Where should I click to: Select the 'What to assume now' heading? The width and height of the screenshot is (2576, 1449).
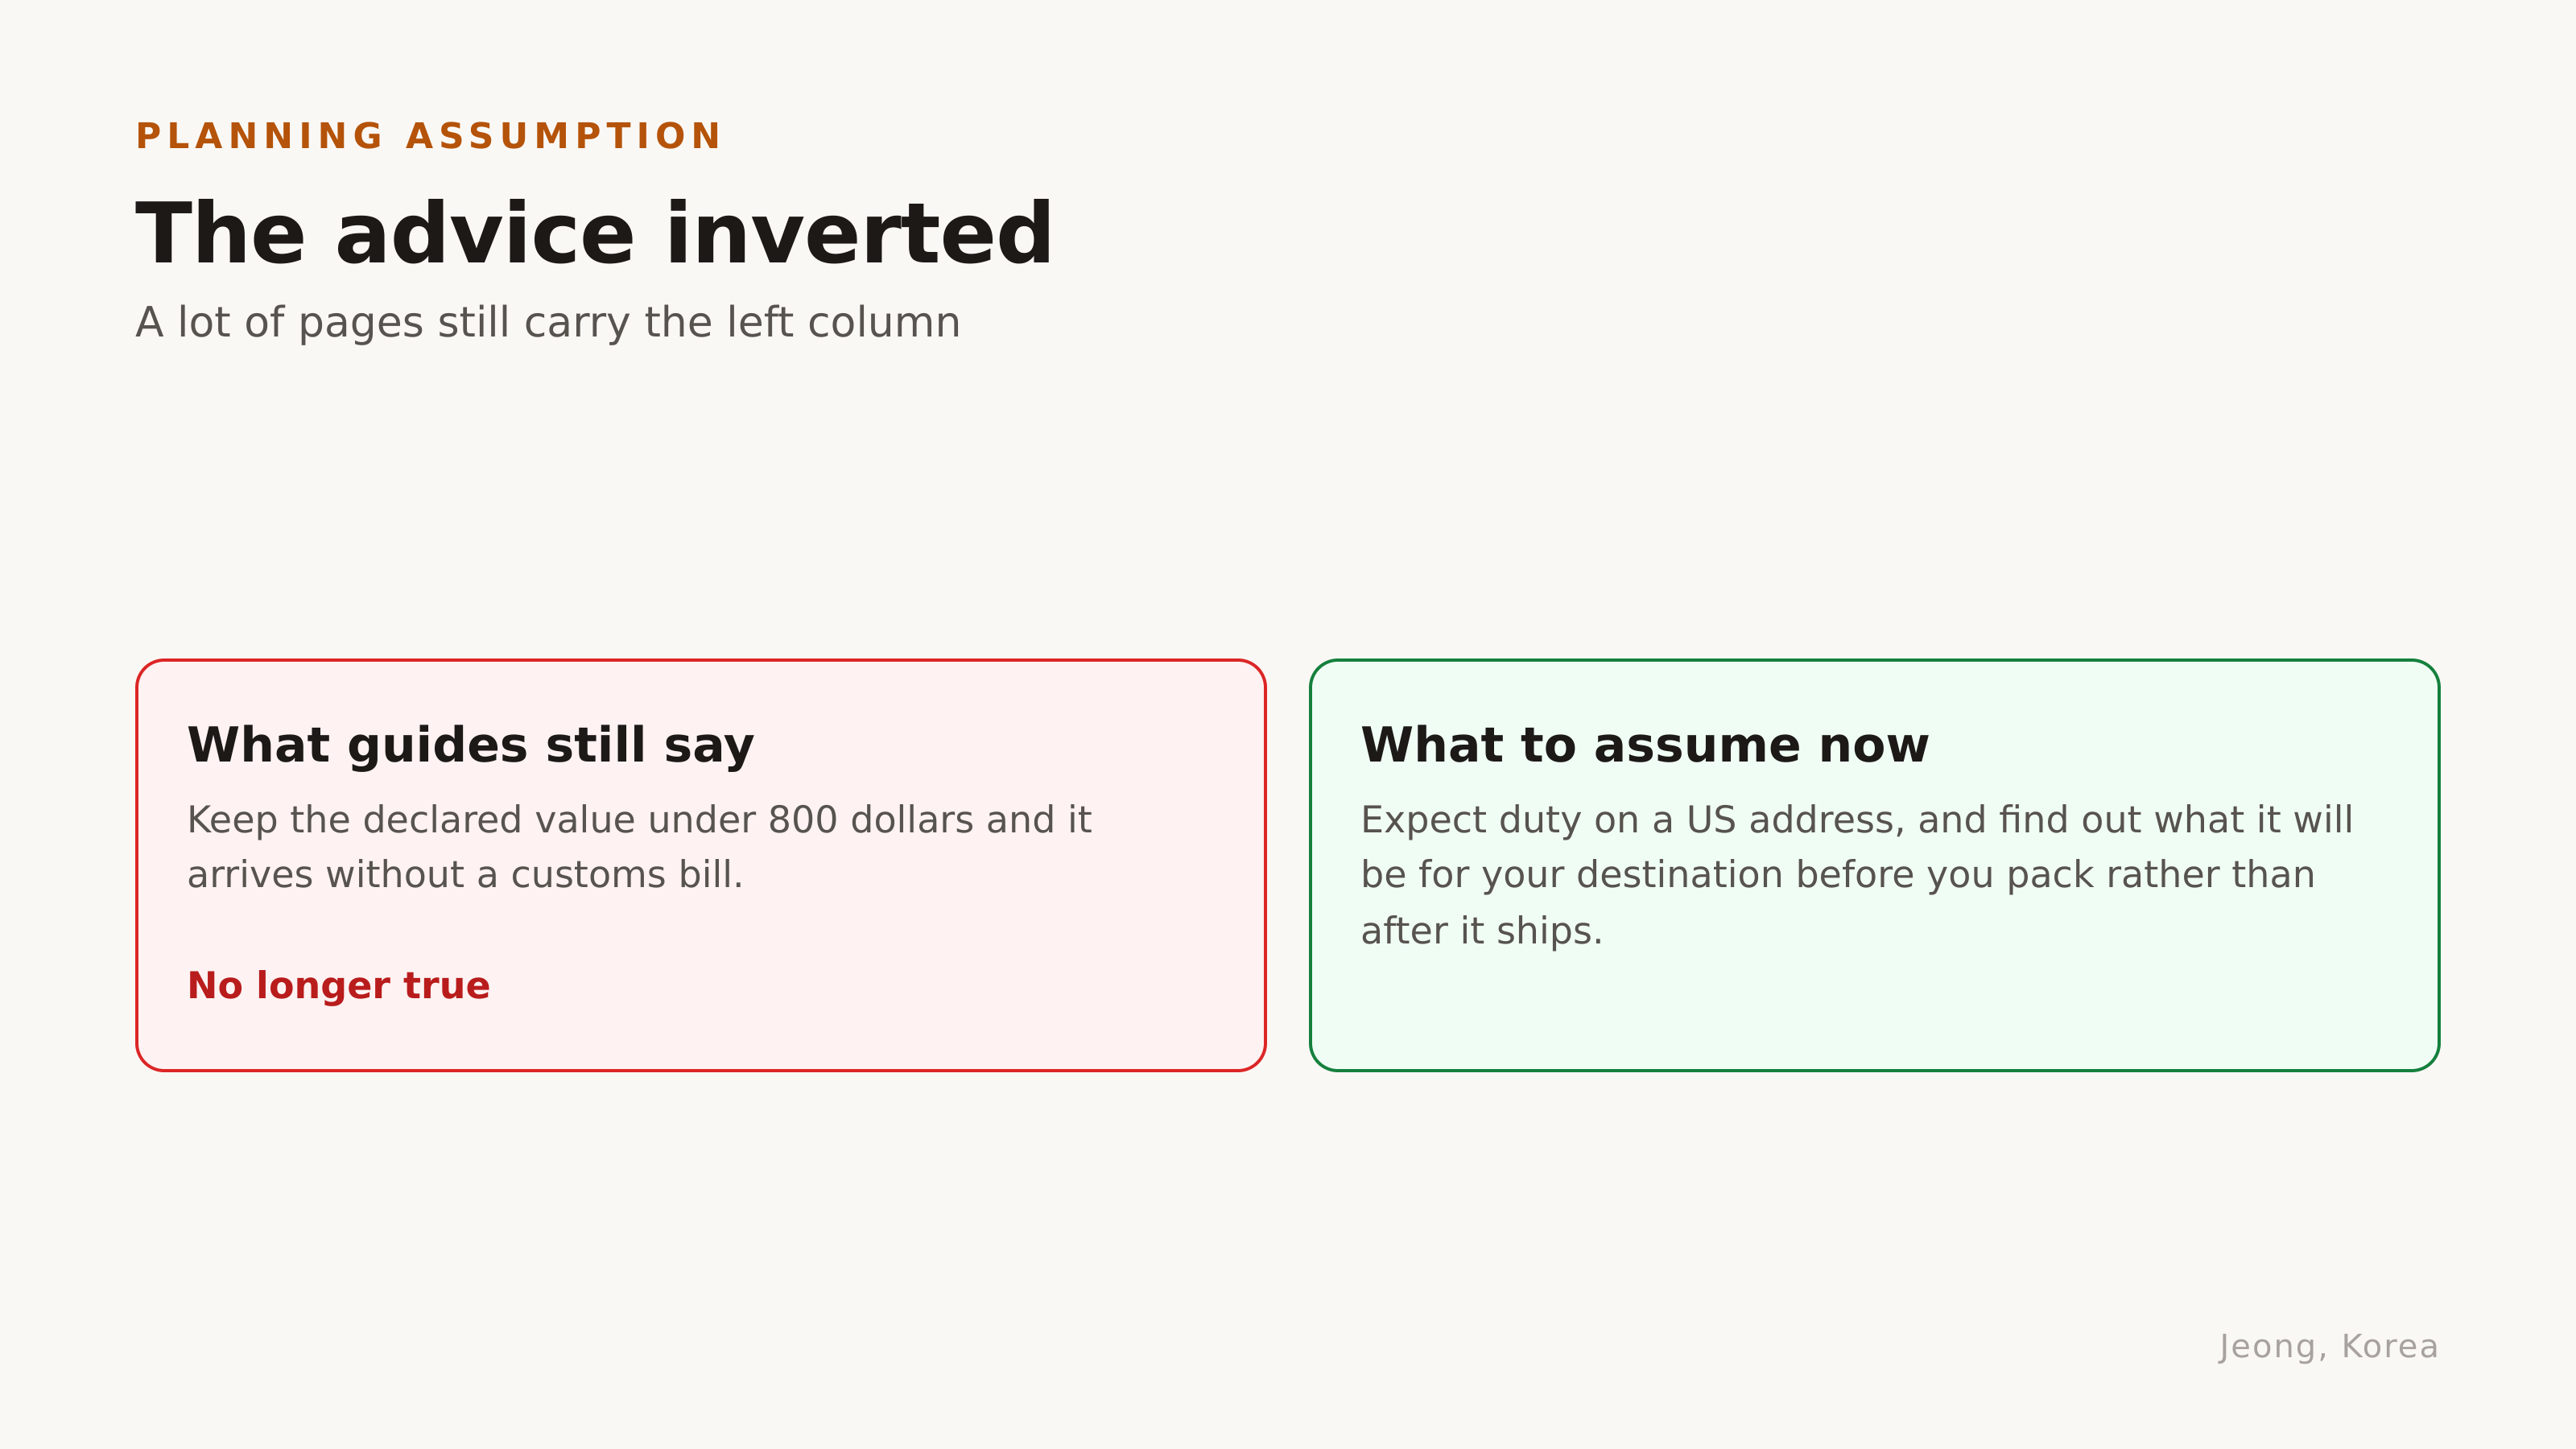click(1645, 746)
